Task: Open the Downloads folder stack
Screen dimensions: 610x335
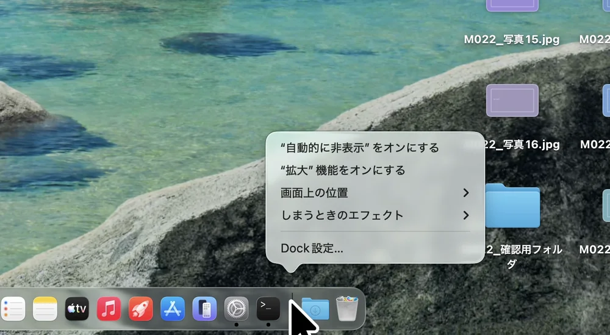Action: (x=315, y=309)
